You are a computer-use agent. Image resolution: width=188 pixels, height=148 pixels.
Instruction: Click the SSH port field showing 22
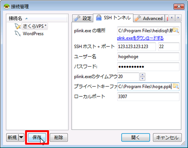(x=169, y=47)
